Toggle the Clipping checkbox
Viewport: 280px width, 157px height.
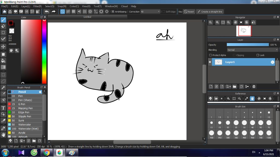coord(234,55)
